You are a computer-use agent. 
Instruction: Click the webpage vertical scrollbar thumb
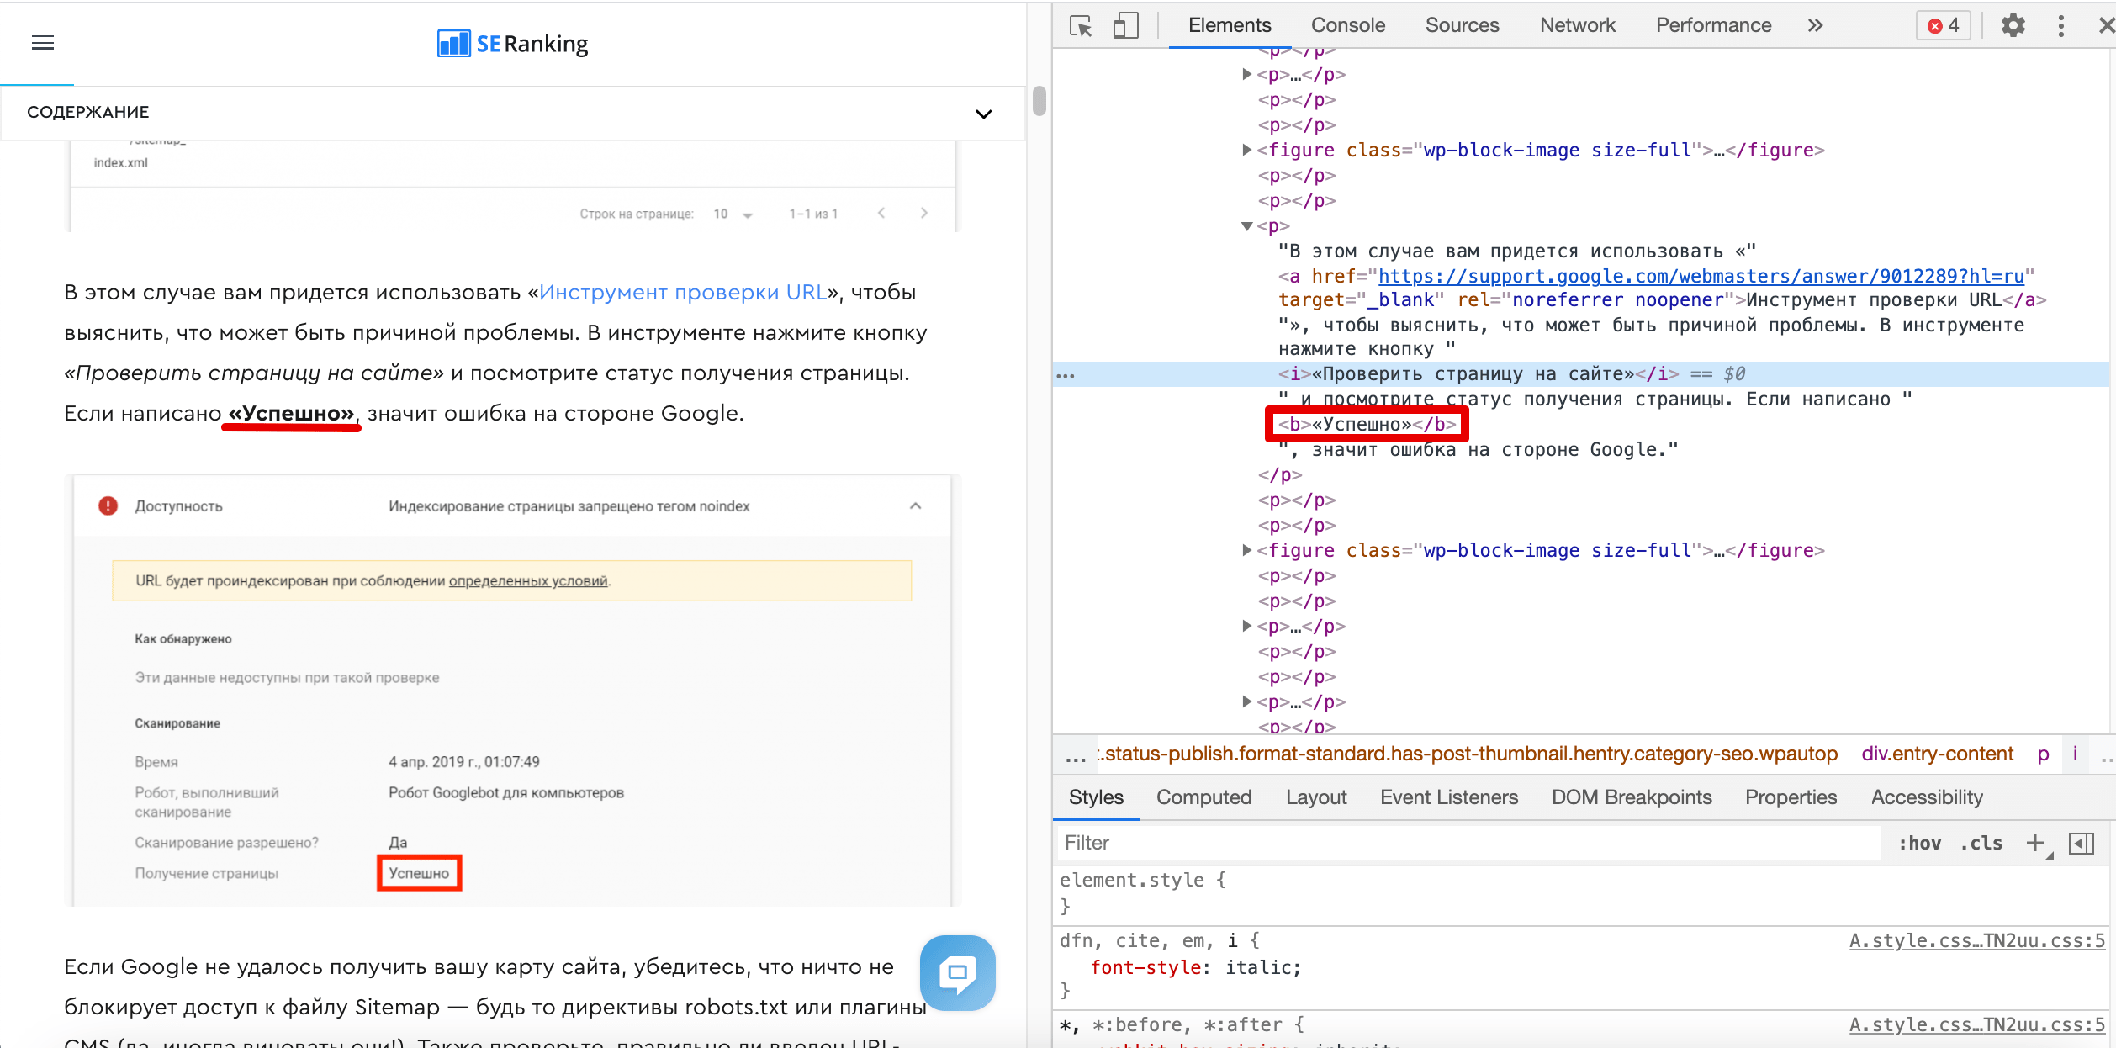coord(1039,101)
